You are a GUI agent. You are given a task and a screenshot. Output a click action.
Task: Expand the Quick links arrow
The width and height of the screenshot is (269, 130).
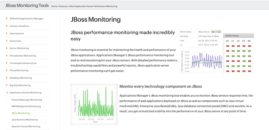click(7, 41)
